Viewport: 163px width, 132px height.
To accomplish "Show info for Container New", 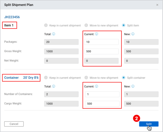I will (133, 86).
